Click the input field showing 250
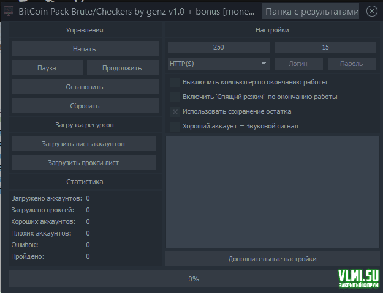 point(219,47)
